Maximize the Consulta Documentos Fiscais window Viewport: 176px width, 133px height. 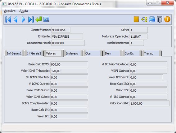[157, 3]
